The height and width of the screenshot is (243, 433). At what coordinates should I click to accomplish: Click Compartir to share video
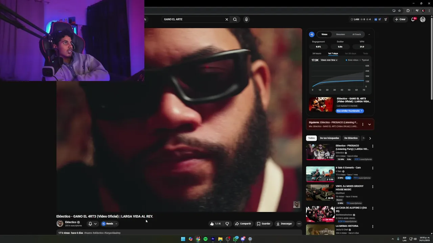point(243,223)
